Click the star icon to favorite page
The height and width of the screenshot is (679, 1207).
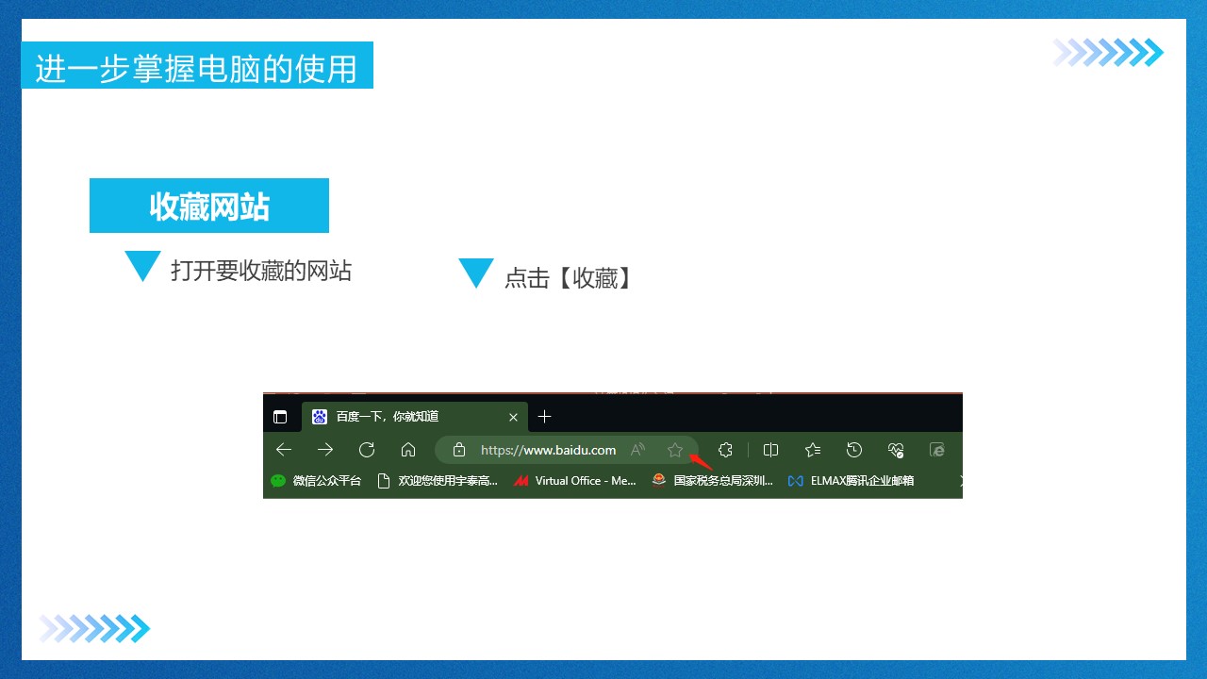[674, 450]
